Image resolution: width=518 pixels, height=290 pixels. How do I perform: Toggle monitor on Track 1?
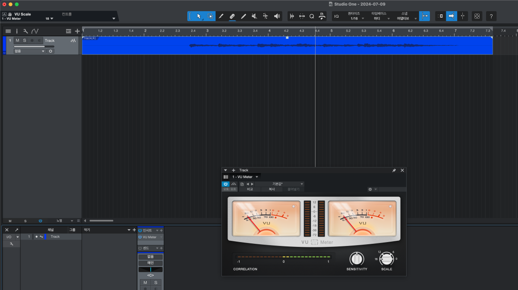click(x=40, y=40)
